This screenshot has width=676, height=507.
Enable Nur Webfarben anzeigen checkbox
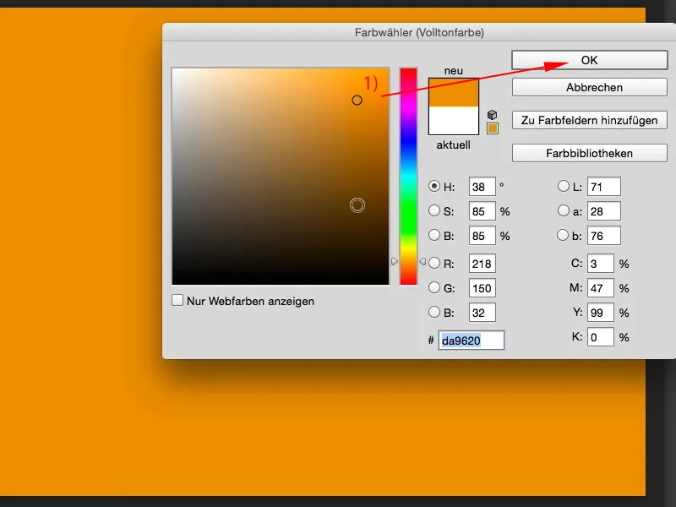point(177,301)
